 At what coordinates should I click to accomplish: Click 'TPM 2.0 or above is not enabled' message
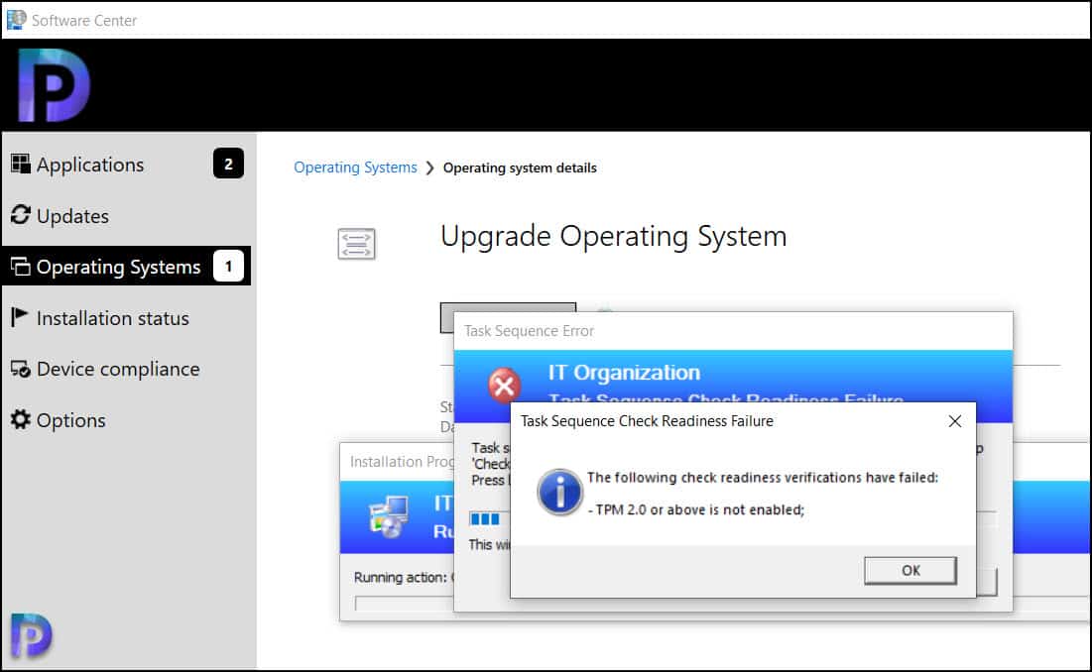coord(695,509)
